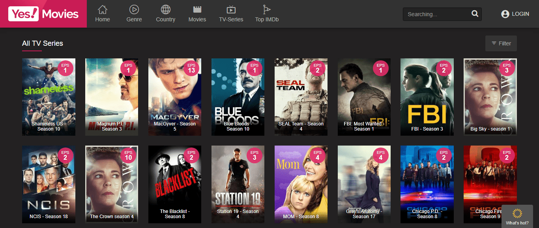Click EPS 13 badge on MacGyver
The image size is (539, 228).
coord(192,68)
